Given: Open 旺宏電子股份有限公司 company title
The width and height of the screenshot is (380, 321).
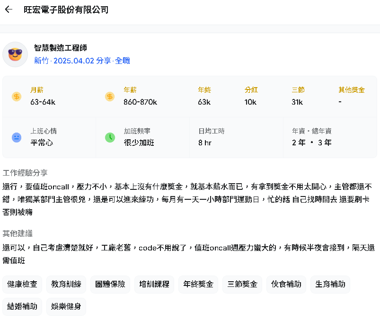Looking at the screenshot, I should [x=66, y=9].
